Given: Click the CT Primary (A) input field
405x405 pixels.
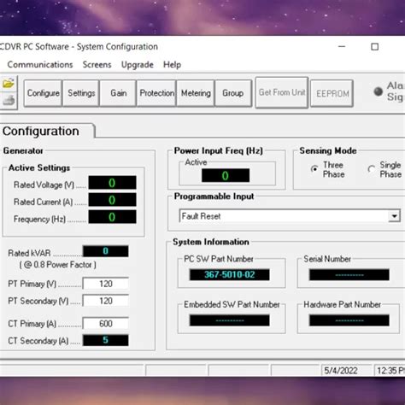Looking at the screenshot, I should 106,324.
